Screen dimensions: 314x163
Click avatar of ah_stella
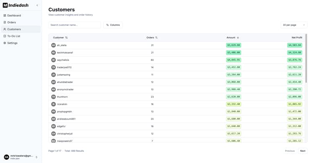click(x=54, y=45)
